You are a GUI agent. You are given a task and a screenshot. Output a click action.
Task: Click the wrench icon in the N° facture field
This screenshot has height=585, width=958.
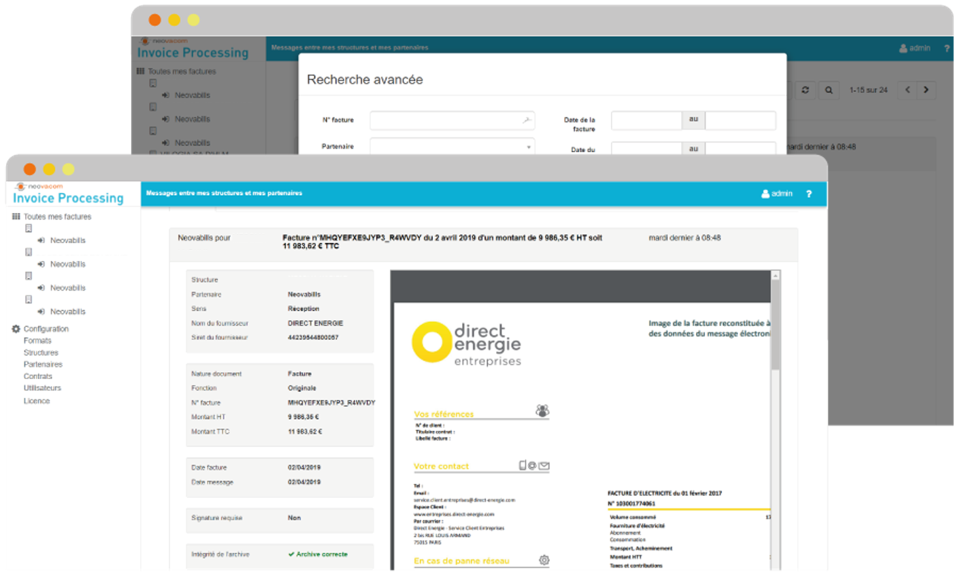click(x=526, y=120)
